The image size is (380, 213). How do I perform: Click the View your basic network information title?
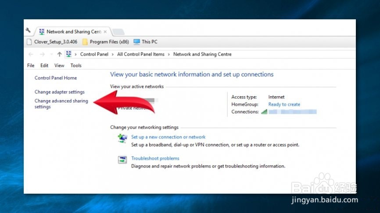[192, 74]
